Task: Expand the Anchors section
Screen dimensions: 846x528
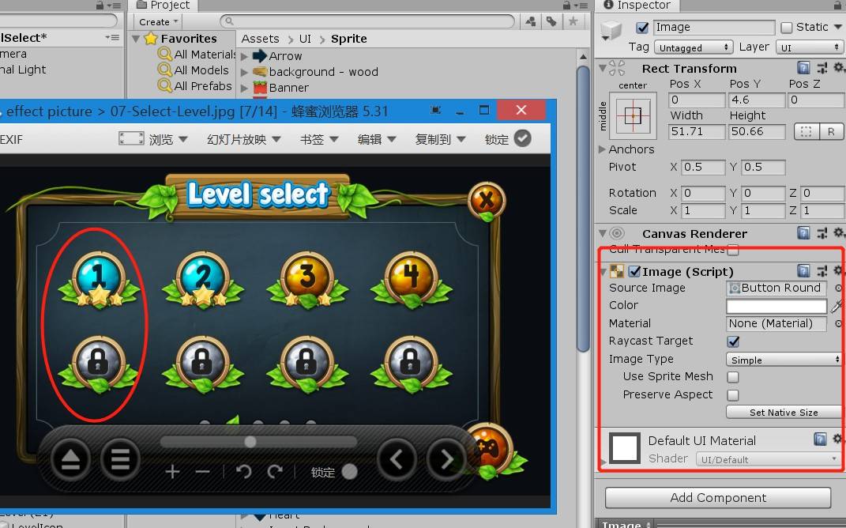Action: coord(602,149)
